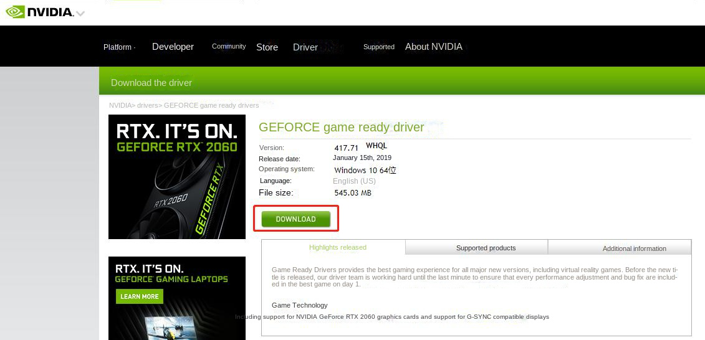Click the drivers breadcrumb link
This screenshot has width=705, height=340.
146,105
